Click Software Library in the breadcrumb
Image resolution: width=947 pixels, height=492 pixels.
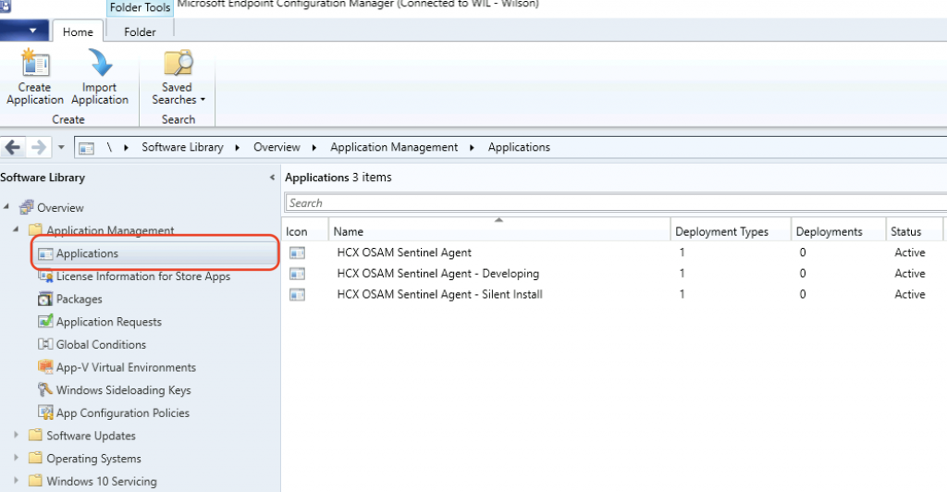pyautogui.click(x=182, y=147)
